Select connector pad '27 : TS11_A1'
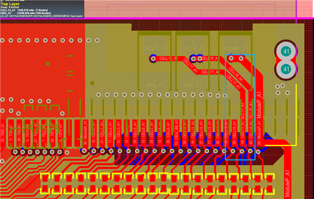The height and width of the screenshot is (199, 314). pos(36,133)
